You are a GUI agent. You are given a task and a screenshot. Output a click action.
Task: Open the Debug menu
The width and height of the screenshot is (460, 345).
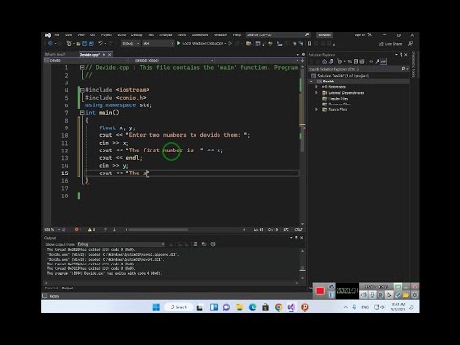[136, 34]
